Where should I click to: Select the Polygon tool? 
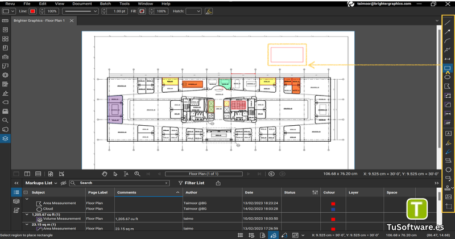pos(448,86)
